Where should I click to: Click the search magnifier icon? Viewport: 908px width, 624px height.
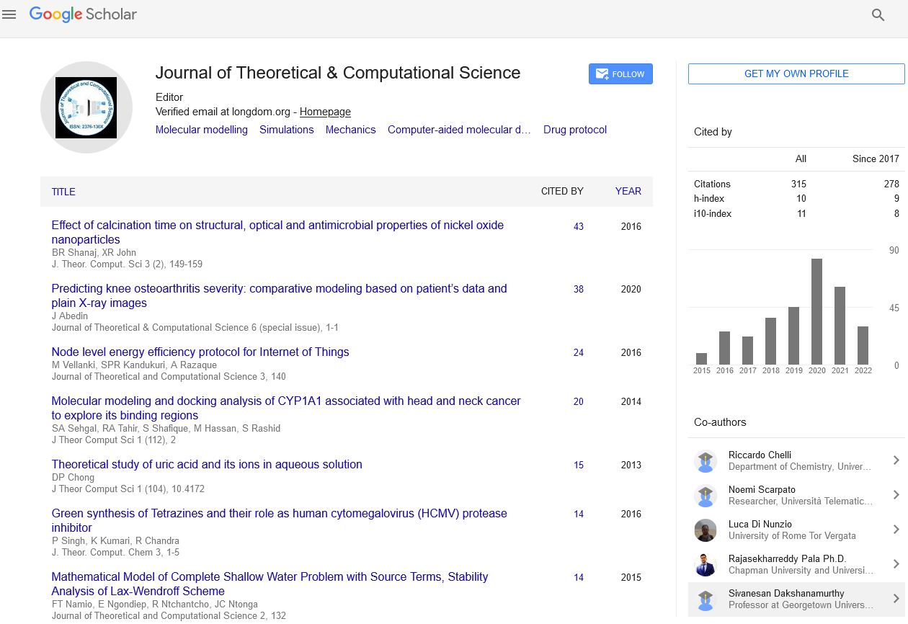(878, 15)
